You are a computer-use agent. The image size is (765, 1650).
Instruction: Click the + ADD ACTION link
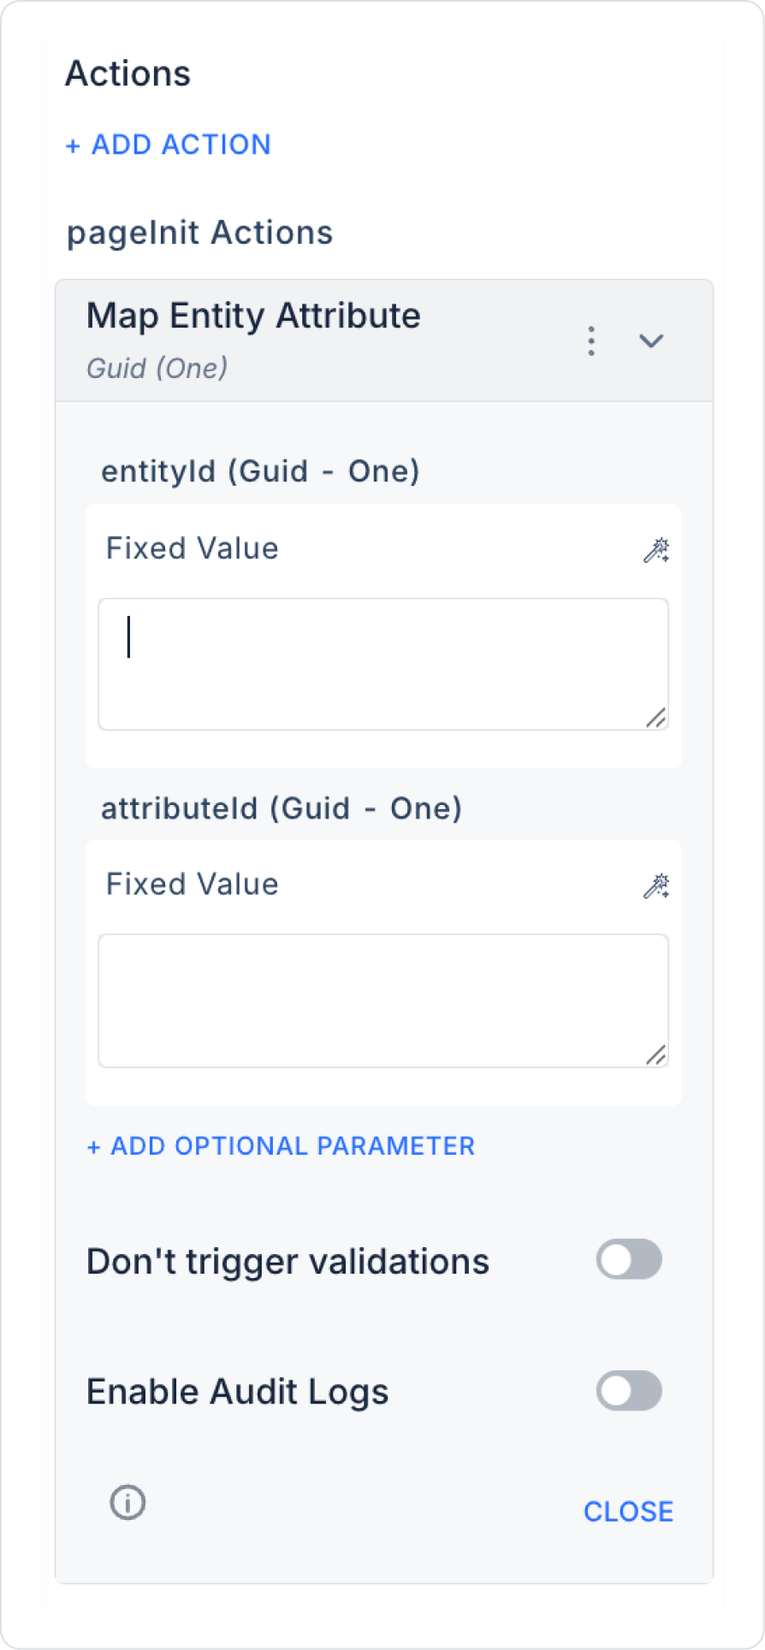(169, 145)
